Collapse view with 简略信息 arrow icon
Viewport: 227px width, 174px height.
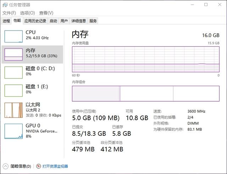pyautogui.click(x=5, y=166)
